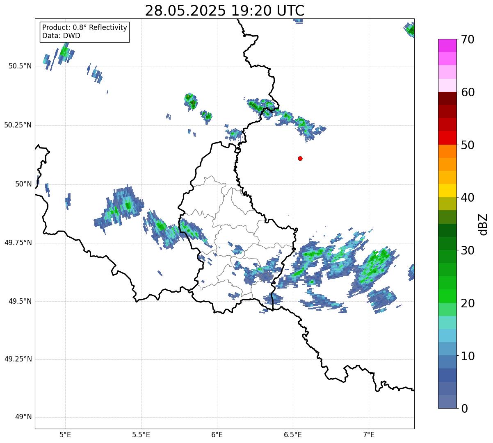This screenshot has width=493, height=443.
Task: Click the 'Data: DWD' label
Action: (x=62, y=36)
